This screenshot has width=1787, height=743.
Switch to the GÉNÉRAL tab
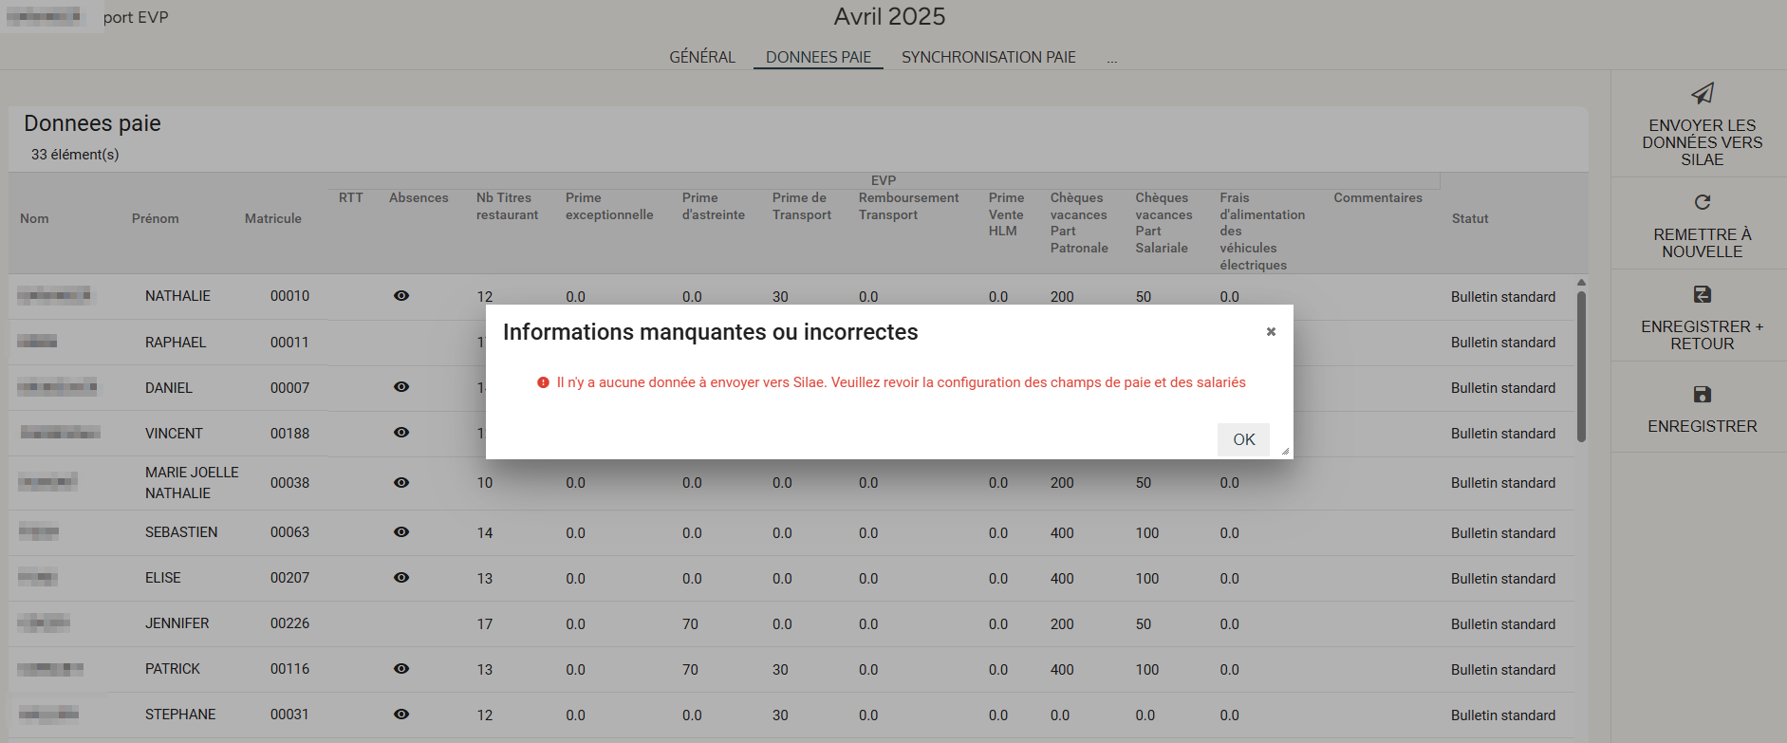point(702,57)
